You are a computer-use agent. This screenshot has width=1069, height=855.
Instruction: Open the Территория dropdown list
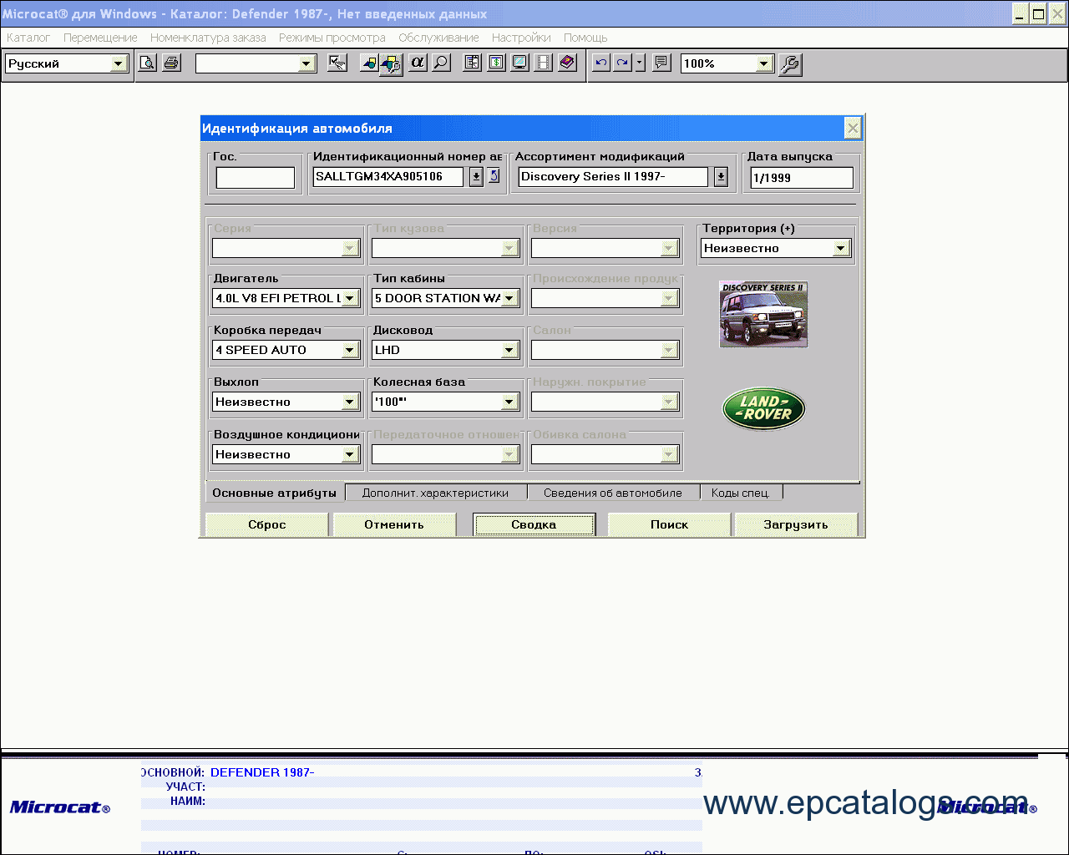coord(841,248)
